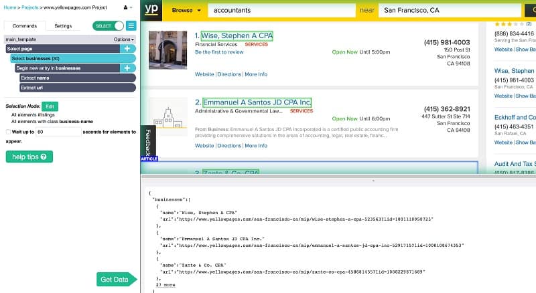The width and height of the screenshot is (536, 293).
Task: Open sidebar 'Audit And Tax' link
Action: click(515, 164)
